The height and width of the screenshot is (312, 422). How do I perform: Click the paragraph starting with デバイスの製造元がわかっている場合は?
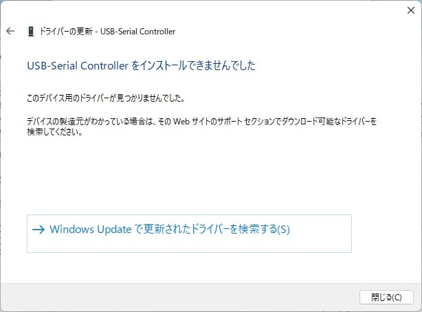(201, 126)
